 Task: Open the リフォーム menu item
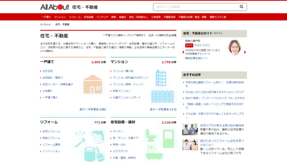[x=75, y=17]
